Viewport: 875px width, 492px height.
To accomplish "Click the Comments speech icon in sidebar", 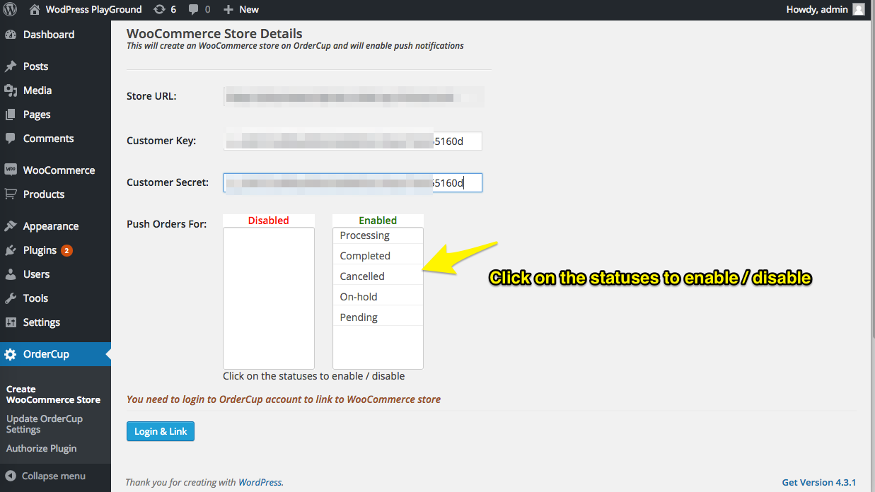I will (x=11, y=139).
